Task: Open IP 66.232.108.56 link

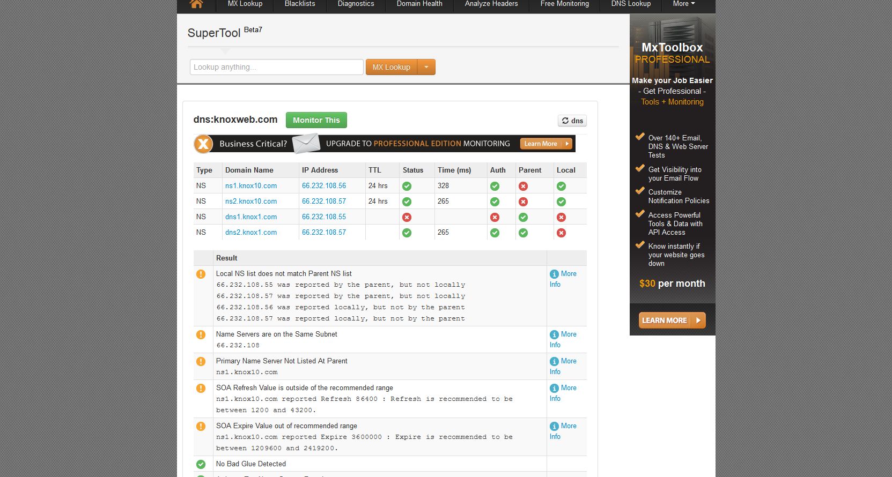Action: [x=324, y=185]
